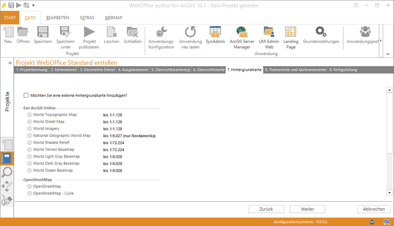Collapse the ribbon with the up chevron
Image resolution: width=394 pixels, height=226 pixels.
[387, 54]
